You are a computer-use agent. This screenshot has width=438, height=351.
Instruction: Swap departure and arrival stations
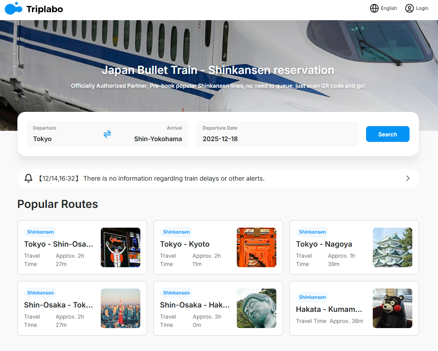pyautogui.click(x=107, y=134)
